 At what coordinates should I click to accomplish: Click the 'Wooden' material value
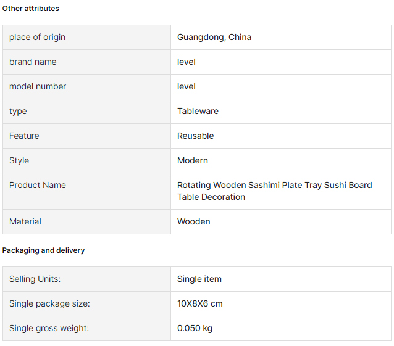point(194,221)
